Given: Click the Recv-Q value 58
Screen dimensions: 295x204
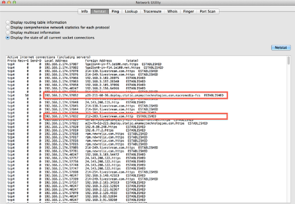Looking at the screenshot, I should (x=27, y=95).
